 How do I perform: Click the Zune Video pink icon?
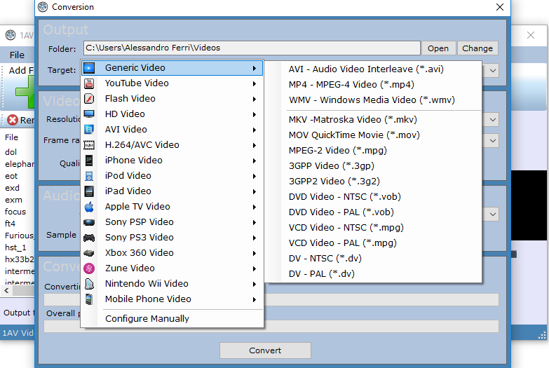[89, 268]
